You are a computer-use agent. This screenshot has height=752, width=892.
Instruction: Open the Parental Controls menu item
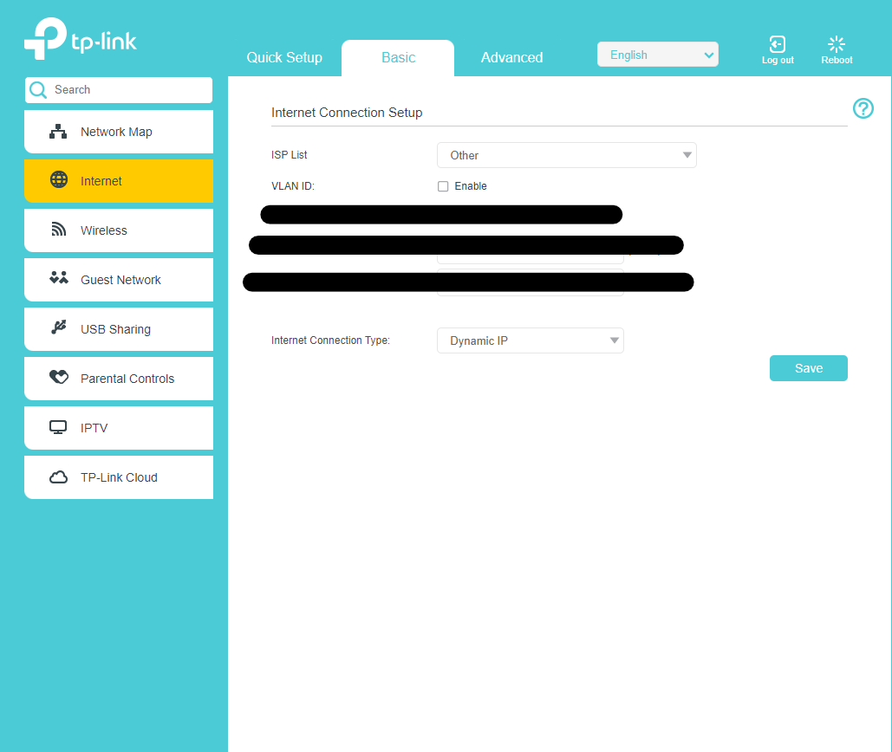click(x=118, y=379)
